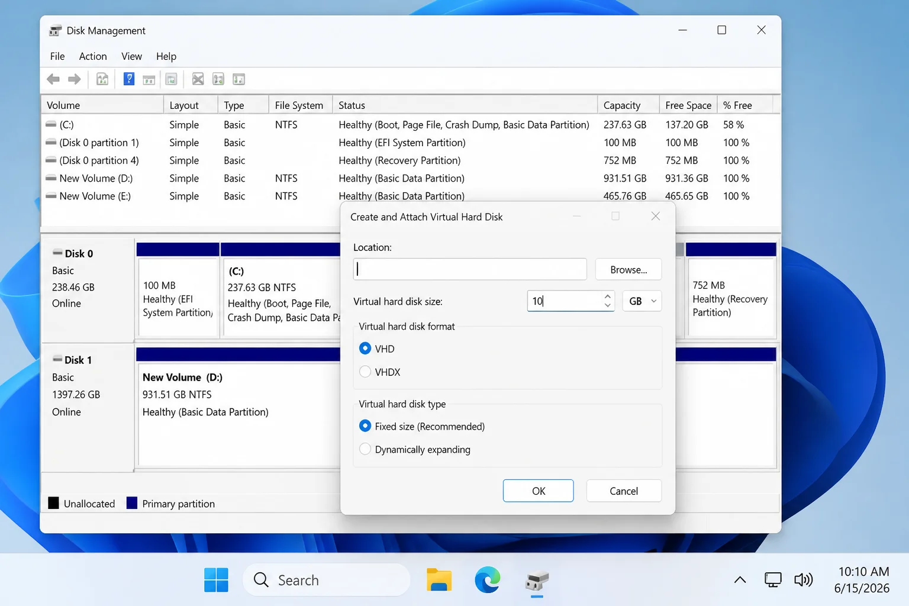Image resolution: width=909 pixels, height=606 pixels.
Task: Open the Help menu
Action: click(x=166, y=56)
